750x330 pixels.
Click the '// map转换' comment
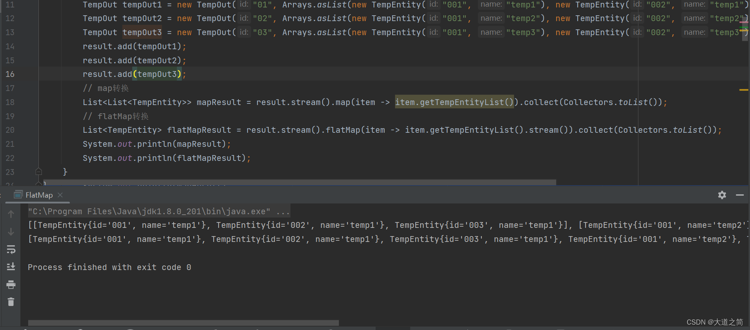point(106,88)
